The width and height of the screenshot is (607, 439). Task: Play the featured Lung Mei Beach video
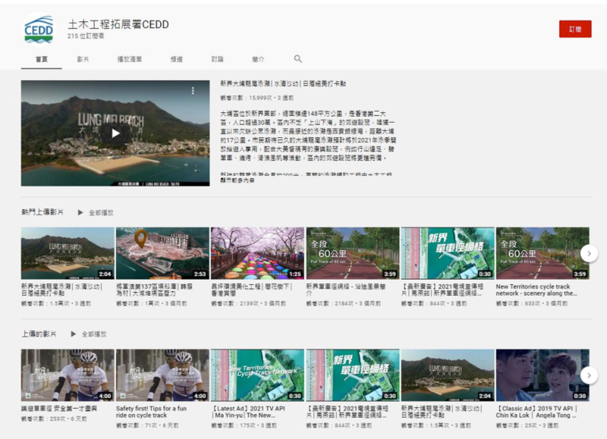(115, 133)
